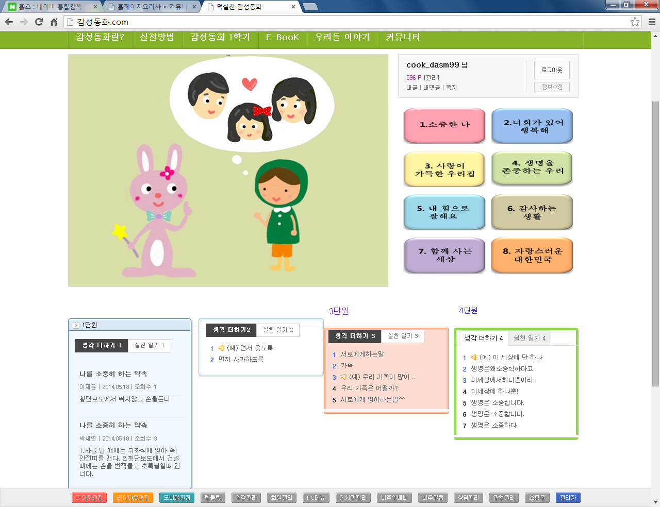Open the Chrome hamburger menu
Viewport: 660px width, 507px height.
[652, 22]
